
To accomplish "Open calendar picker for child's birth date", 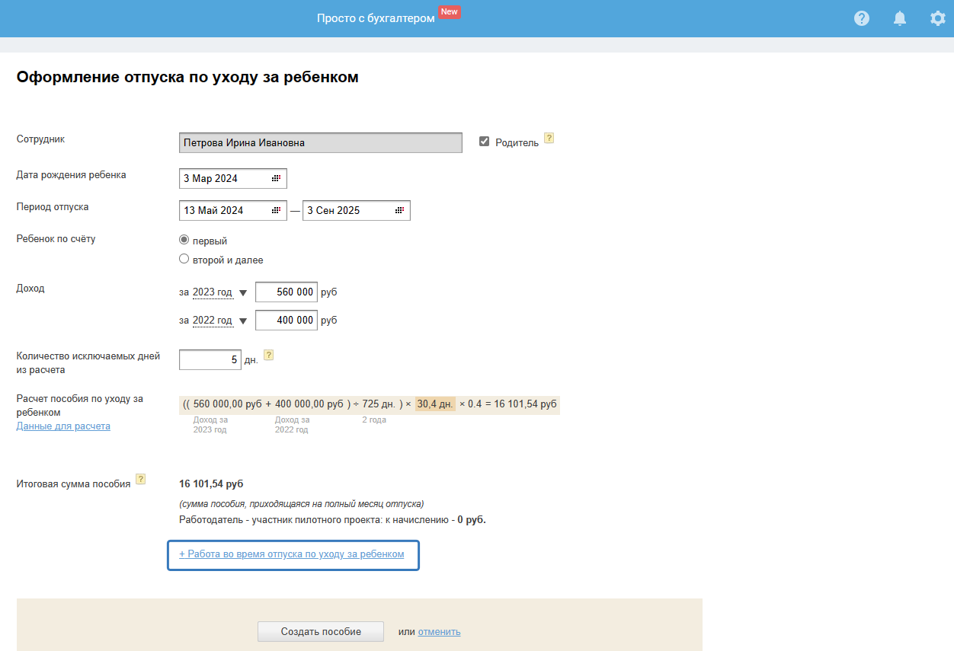I will click(276, 179).
